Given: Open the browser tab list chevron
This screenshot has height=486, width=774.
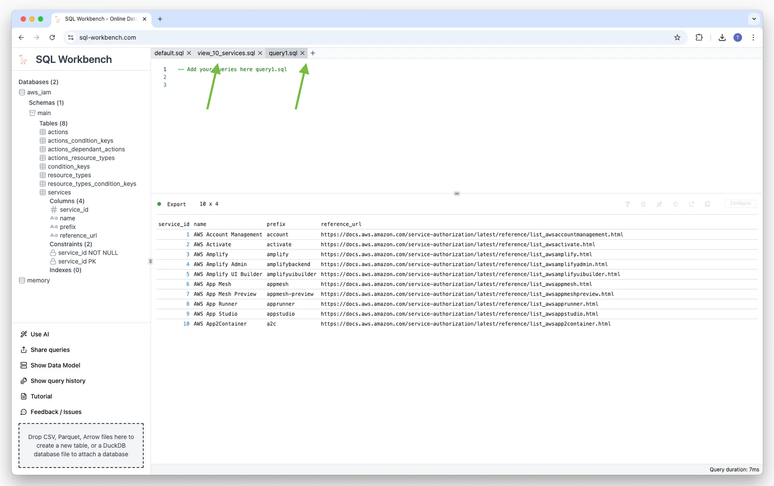Looking at the screenshot, I should coord(754,19).
